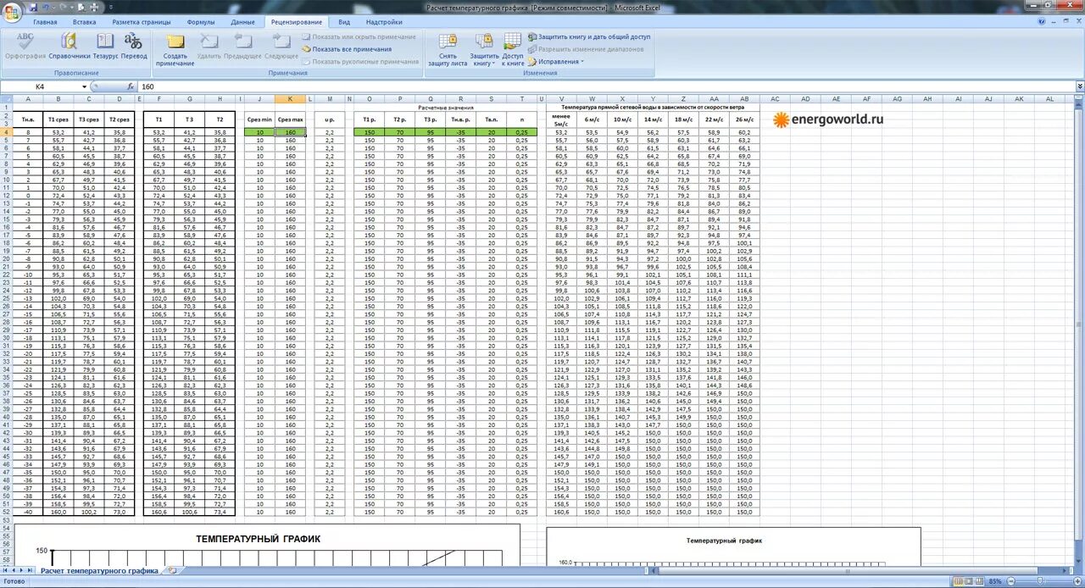This screenshot has width=1085, height=588.
Task: Select column header AC
Action: click(775, 99)
